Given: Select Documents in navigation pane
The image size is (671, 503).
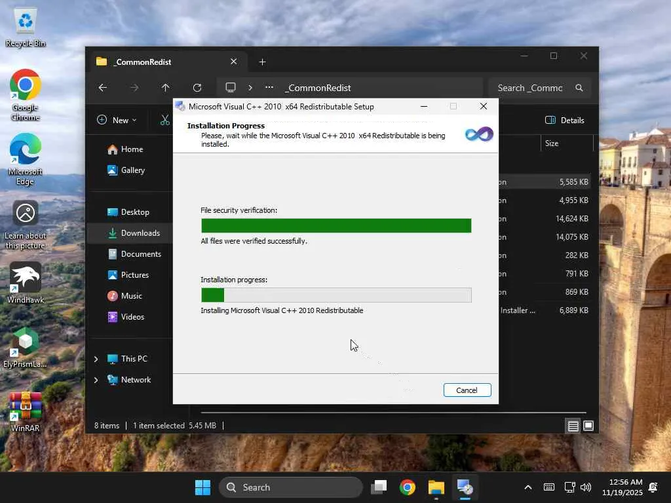Looking at the screenshot, I should click(x=134, y=254).
